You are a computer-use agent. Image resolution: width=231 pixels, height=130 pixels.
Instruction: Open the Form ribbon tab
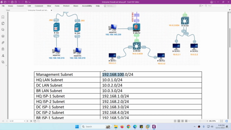click(57, 6)
